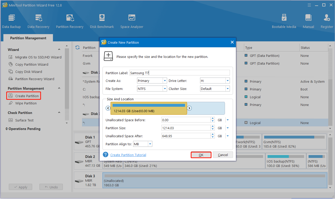Click the Disk 3 drive icon in the disk map

pyautogui.click(x=79, y=182)
